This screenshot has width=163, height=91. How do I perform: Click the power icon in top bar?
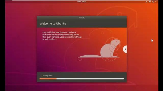[153, 2]
